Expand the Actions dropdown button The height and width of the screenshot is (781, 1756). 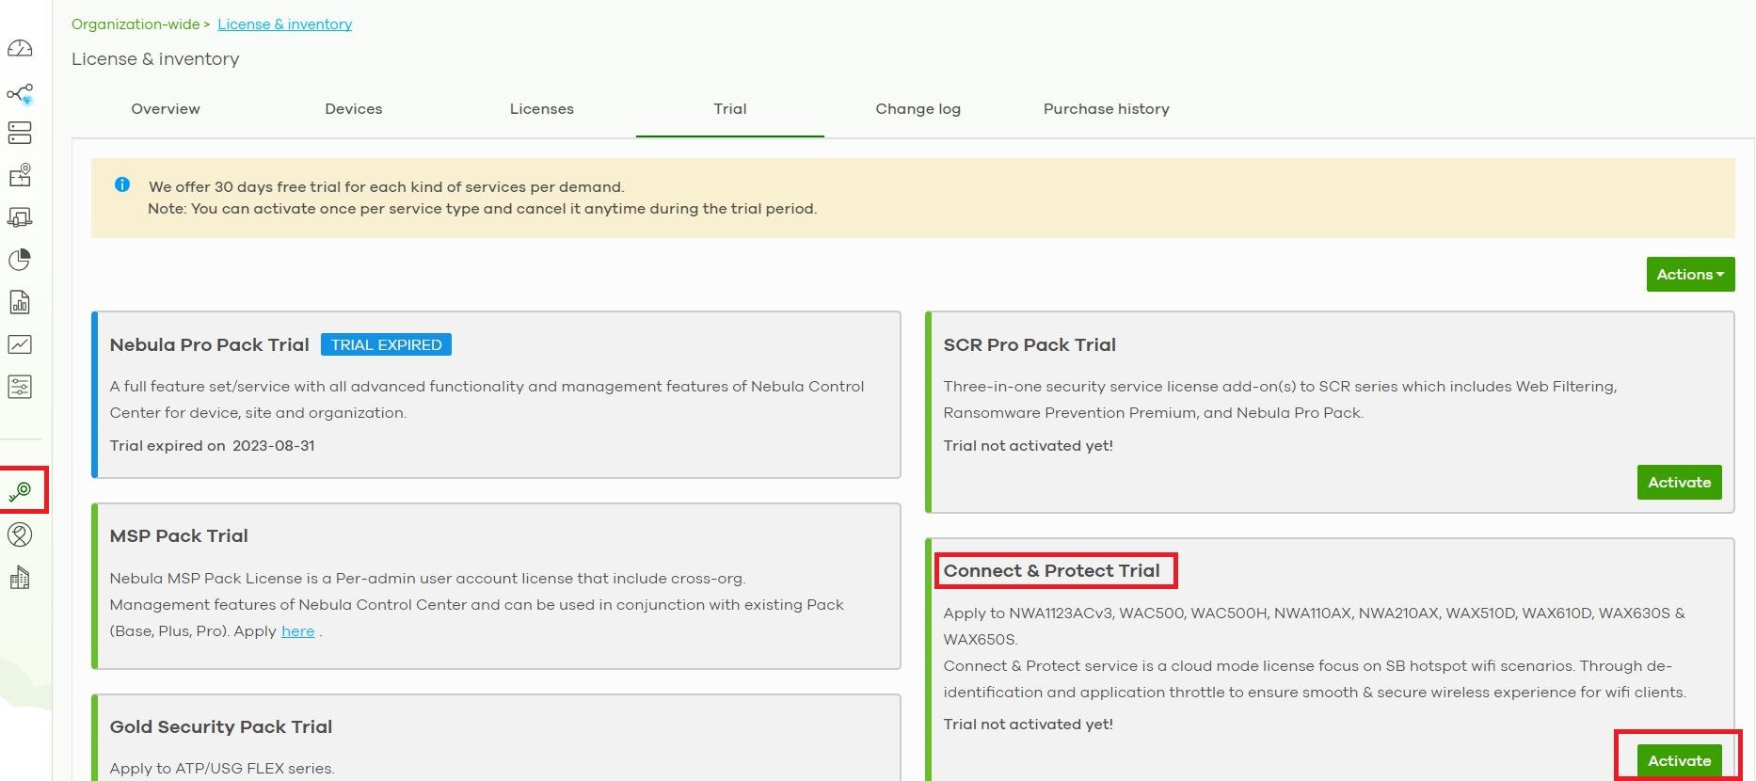(x=1690, y=275)
